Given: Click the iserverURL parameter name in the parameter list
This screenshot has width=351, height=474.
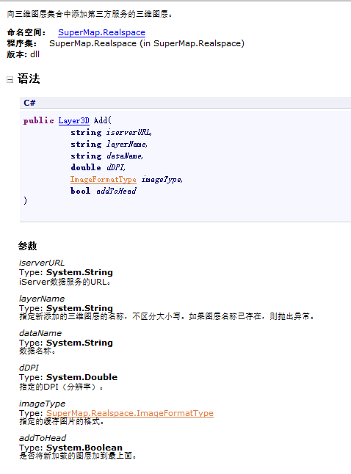Looking at the screenshot, I should pos(42,263).
